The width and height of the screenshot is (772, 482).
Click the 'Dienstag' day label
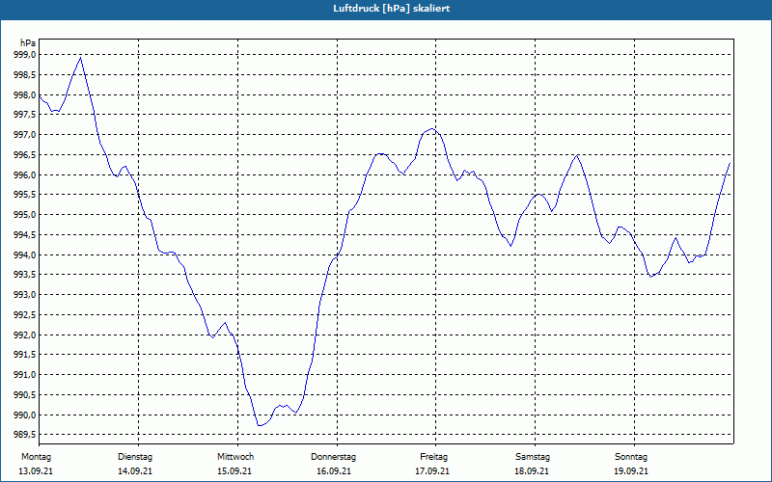(135, 457)
